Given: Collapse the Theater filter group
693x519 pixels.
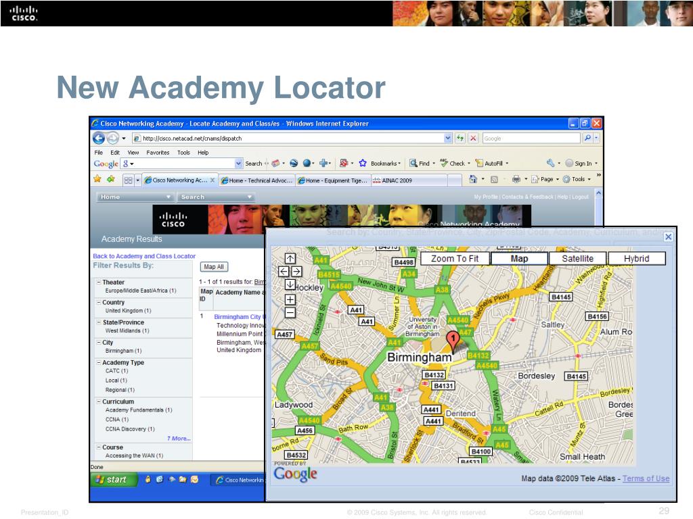Looking at the screenshot, I should click(x=99, y=282).
